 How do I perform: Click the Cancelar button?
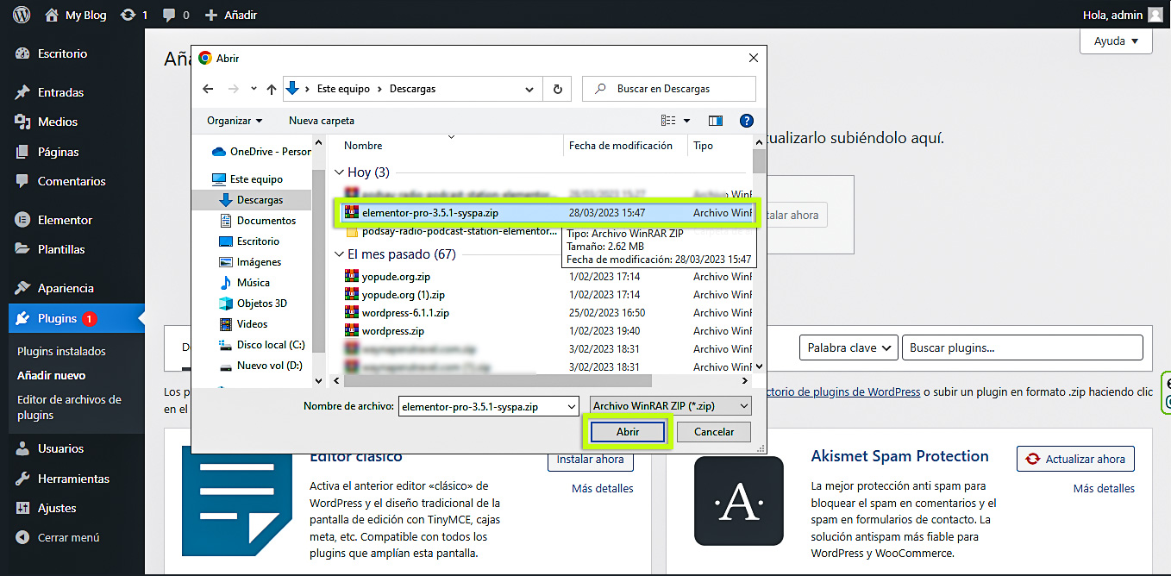click(x=714, y=432)
